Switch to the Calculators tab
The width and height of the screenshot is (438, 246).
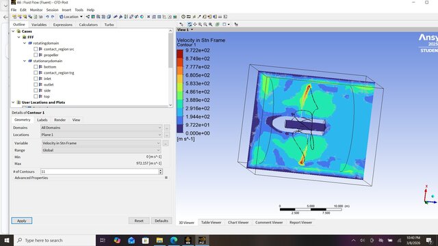click(x=88, y=25)
